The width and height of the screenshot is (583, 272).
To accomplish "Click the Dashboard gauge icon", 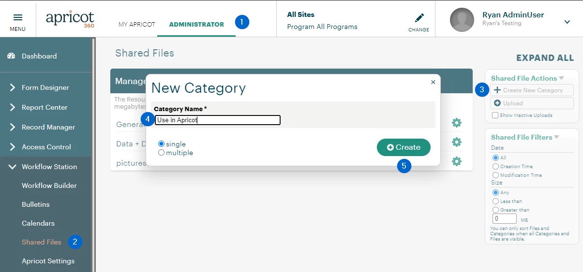I will coord(12,56).
